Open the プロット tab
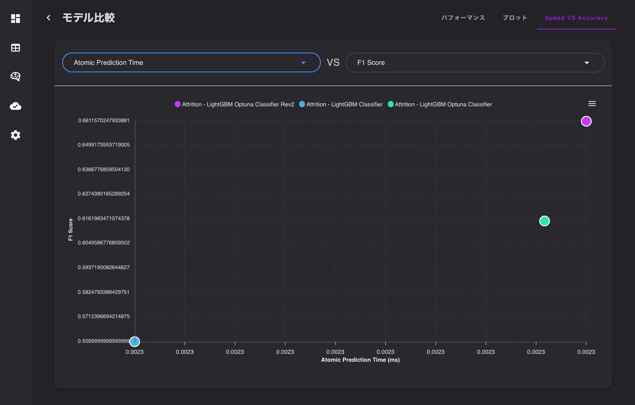 click(515, 18)
